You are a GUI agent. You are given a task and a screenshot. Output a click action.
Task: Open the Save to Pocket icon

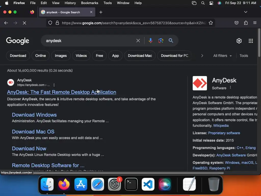(x=236, y=23)
